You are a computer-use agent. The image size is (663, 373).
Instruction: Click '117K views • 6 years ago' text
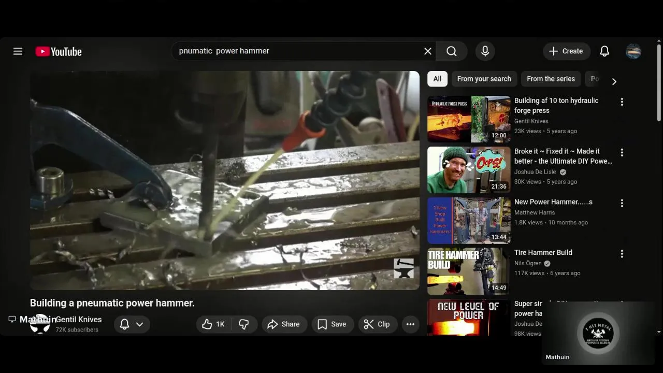(x=547, y=273)
